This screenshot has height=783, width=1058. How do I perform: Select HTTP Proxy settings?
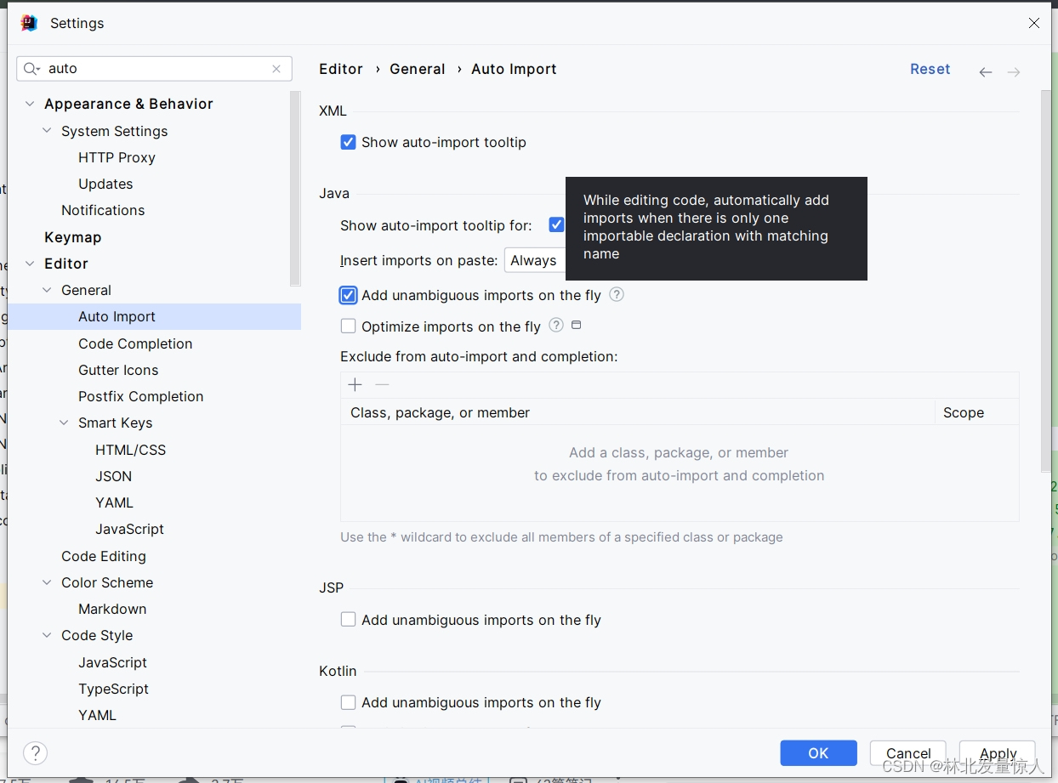click(117, 157)
